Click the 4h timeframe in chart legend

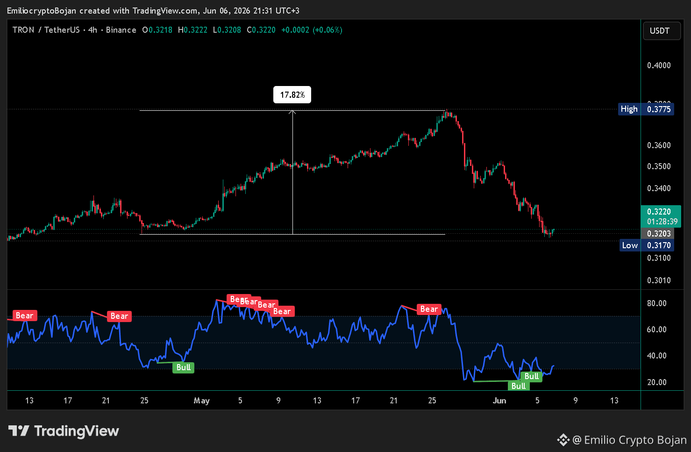(93, 30)
